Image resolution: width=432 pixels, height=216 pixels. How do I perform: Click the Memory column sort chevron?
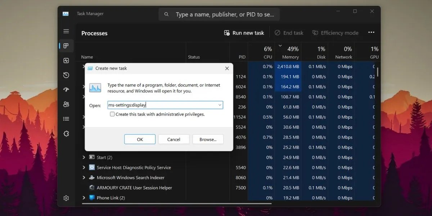click(x=280, y=46)
